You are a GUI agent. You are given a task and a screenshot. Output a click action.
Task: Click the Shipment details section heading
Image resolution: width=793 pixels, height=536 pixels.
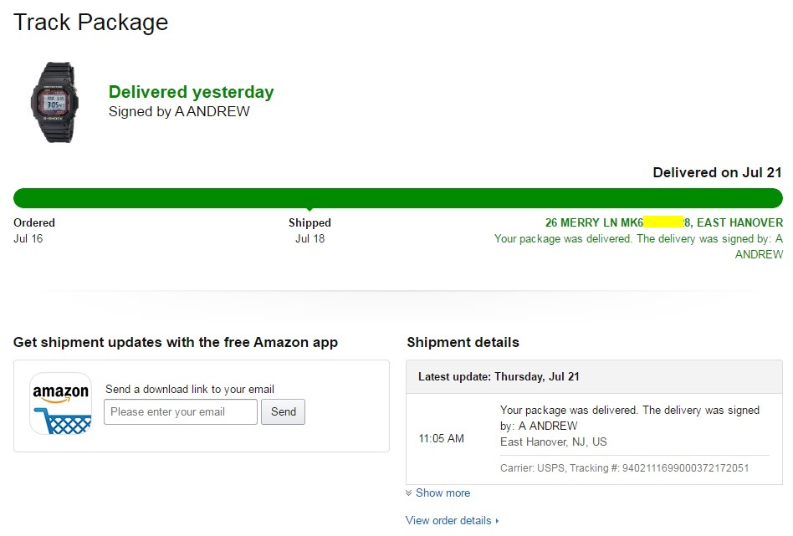click(463, 342)
